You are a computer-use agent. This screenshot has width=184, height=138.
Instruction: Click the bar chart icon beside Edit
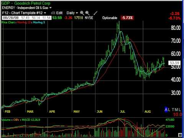tap(53, 13)
